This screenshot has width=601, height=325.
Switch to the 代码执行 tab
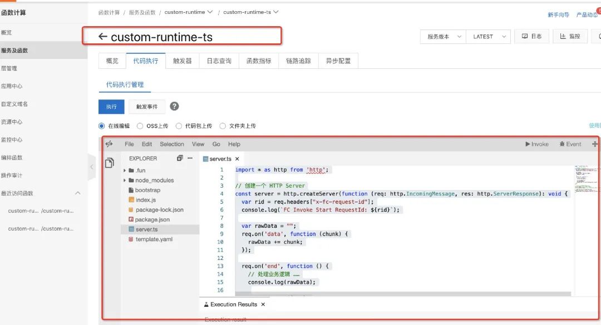click(x=146, y=61)
